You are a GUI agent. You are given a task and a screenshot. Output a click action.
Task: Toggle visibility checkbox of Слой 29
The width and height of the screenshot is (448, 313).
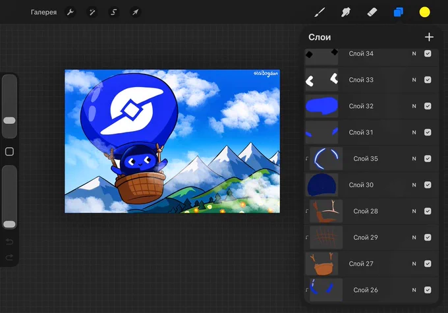[428, 237]
